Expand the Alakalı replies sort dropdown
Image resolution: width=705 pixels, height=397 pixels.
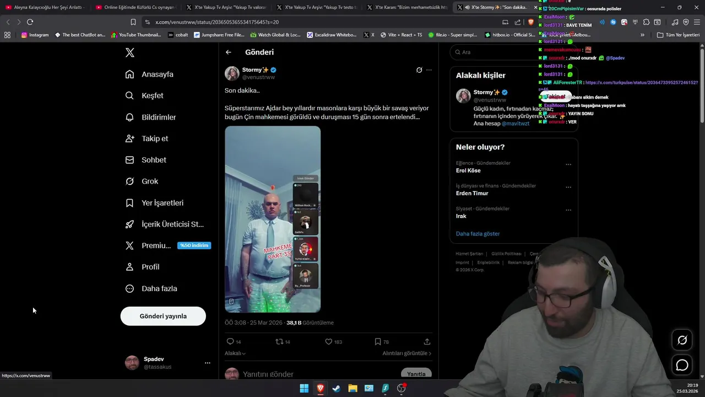pyautogui.click(x=235, y=353)
